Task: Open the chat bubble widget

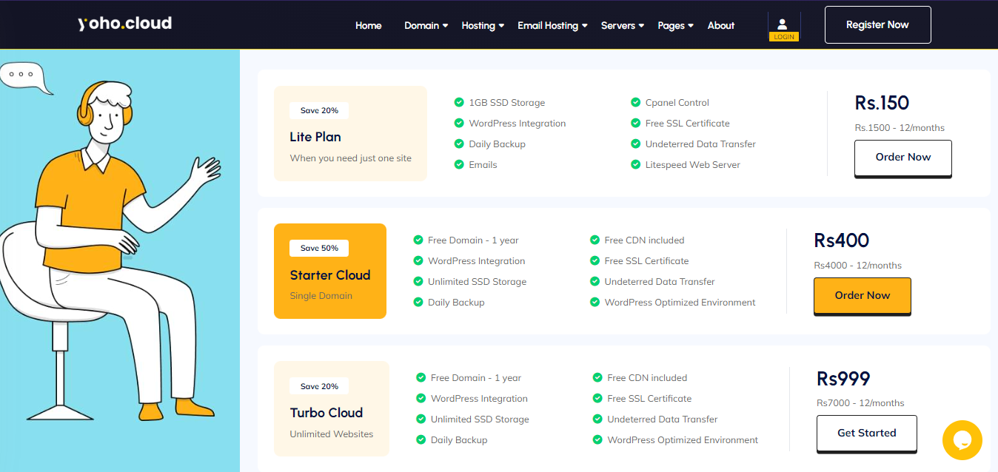Action: pyautogui.click(x=962, y=440)
